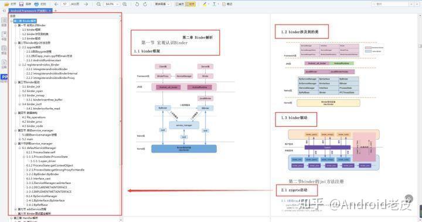Select outline entry 4.3 binder_node
This screenshot has height=222, width=422.
(x=32, y=126)
